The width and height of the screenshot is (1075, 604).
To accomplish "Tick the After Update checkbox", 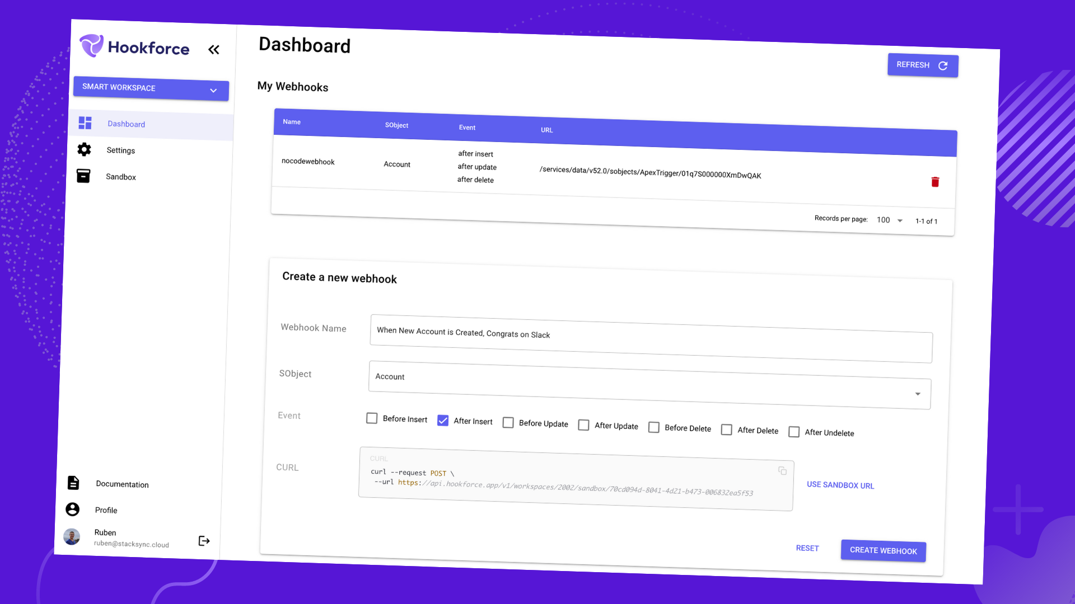I will tap(583, 424).
